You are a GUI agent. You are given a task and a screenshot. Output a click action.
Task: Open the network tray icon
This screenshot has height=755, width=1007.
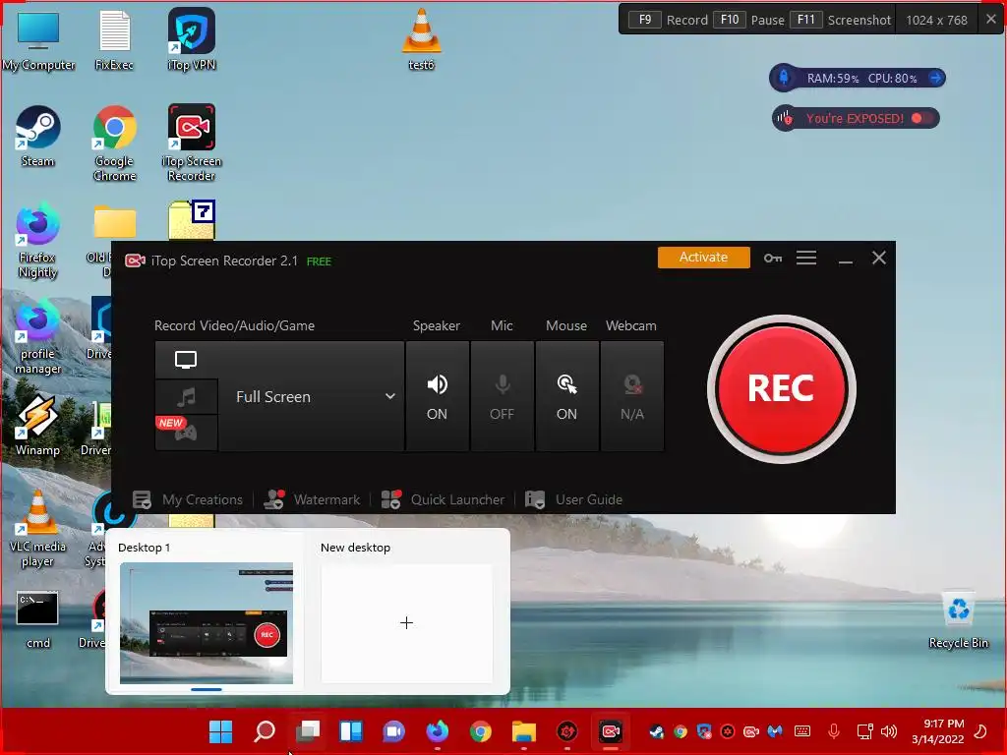click(x=865, y=731)
